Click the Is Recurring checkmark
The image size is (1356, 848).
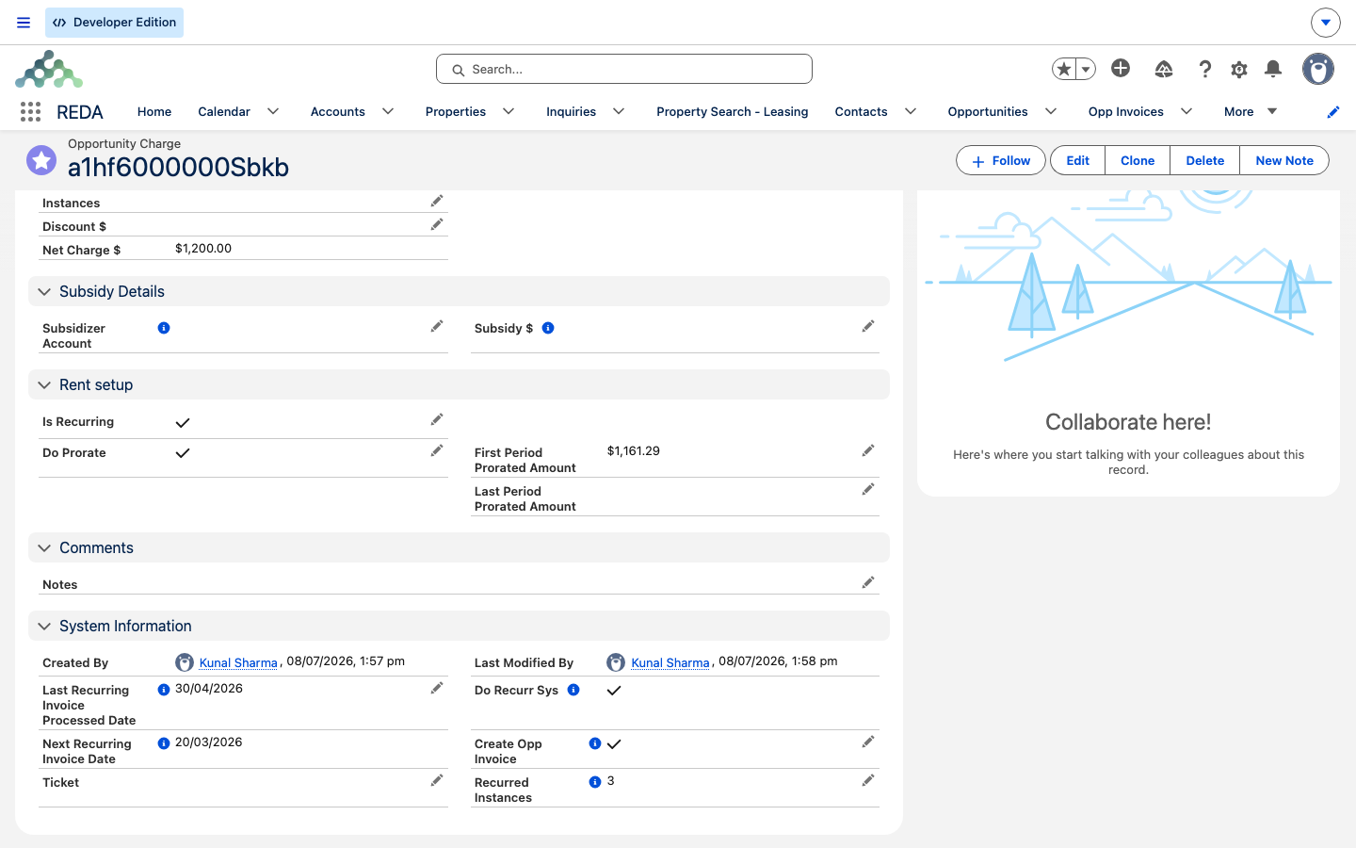183,422
